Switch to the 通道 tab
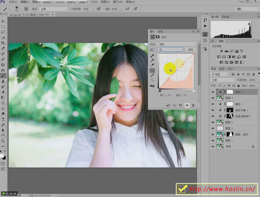Image resolution: width=260 pixels, height=197 pixels. pos(222,69)
